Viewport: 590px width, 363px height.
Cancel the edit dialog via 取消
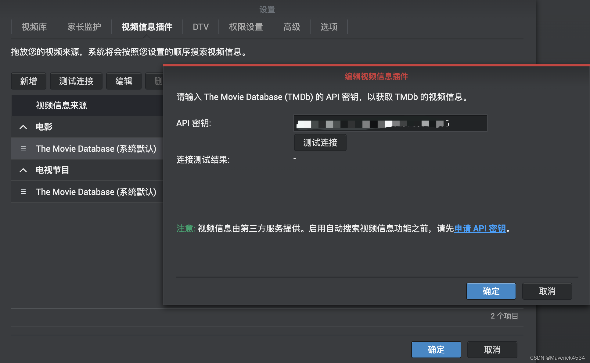pos(547,291)
